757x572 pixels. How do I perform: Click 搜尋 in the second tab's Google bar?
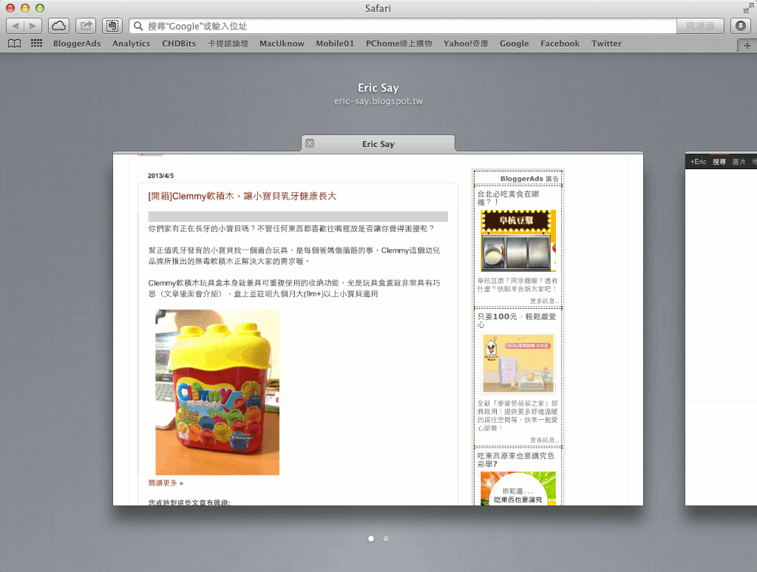[x=719, y=162]
